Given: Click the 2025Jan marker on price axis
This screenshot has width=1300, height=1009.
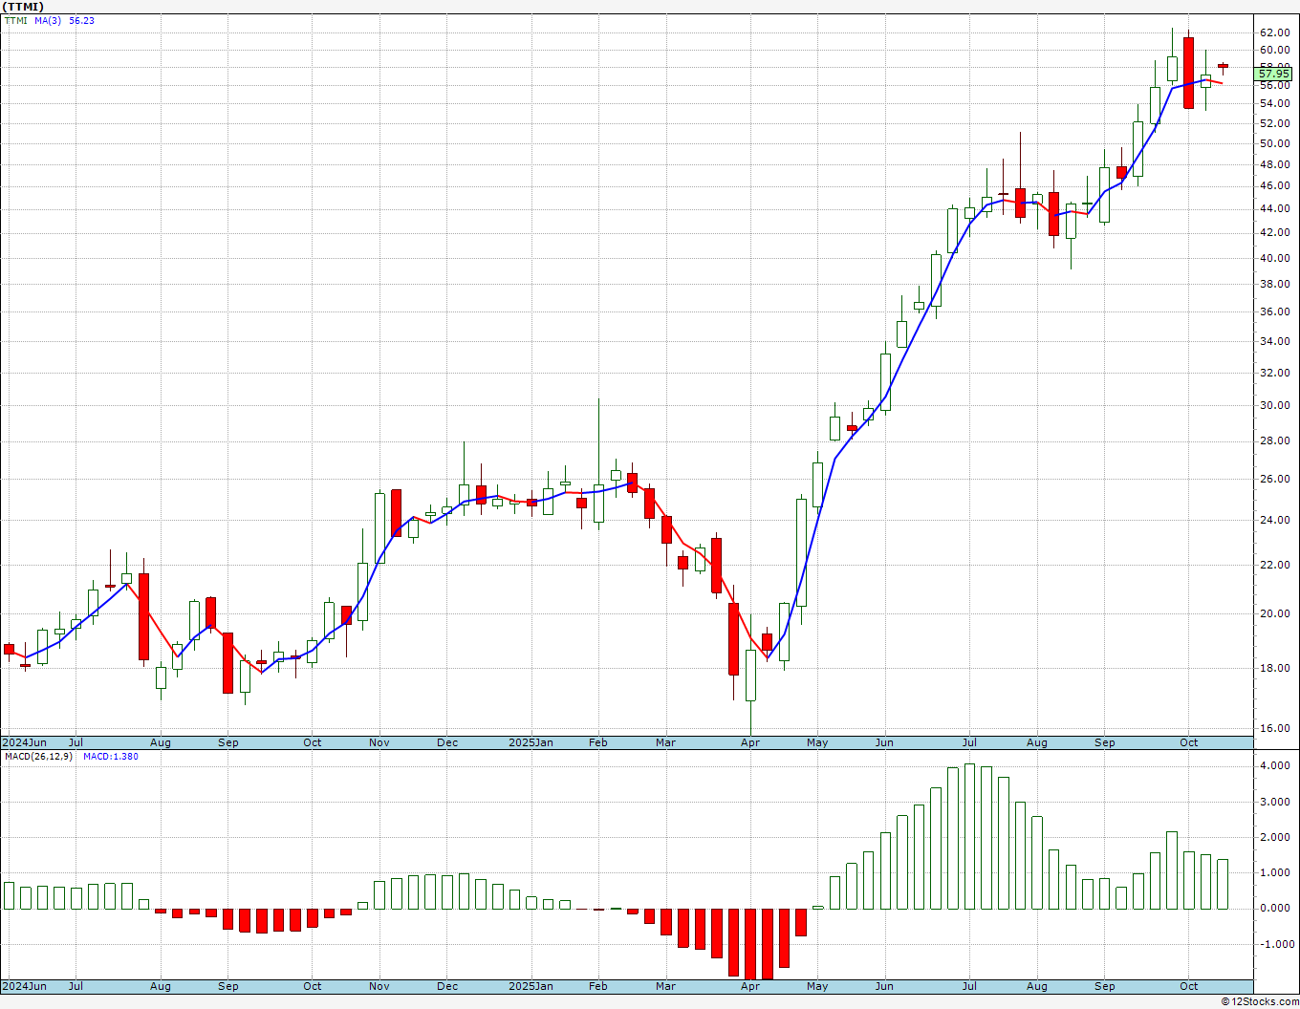Looking at the screenshot, I should [531, 742].
